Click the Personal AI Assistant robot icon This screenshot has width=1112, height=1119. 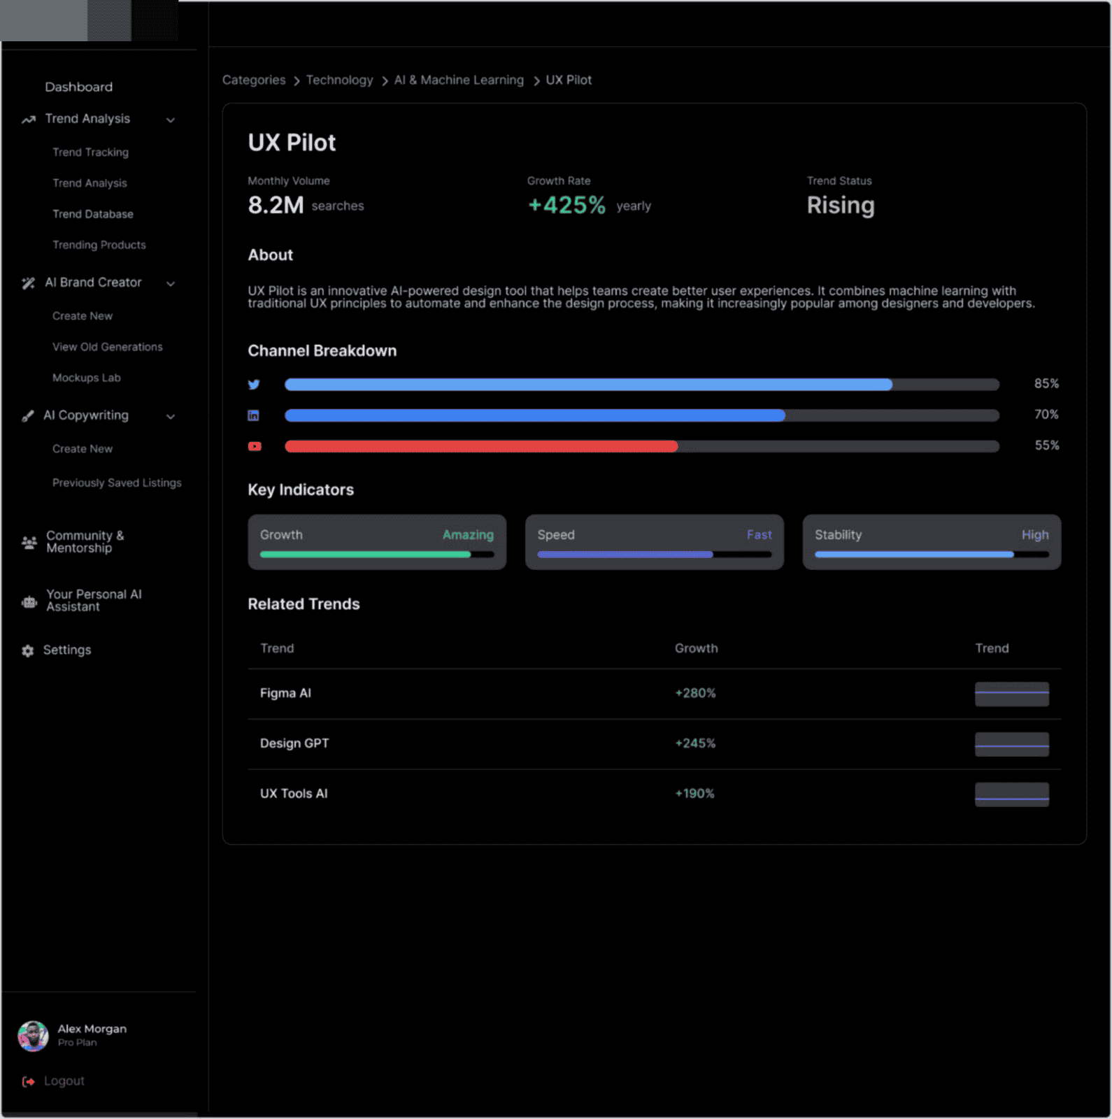pos(29,601)
